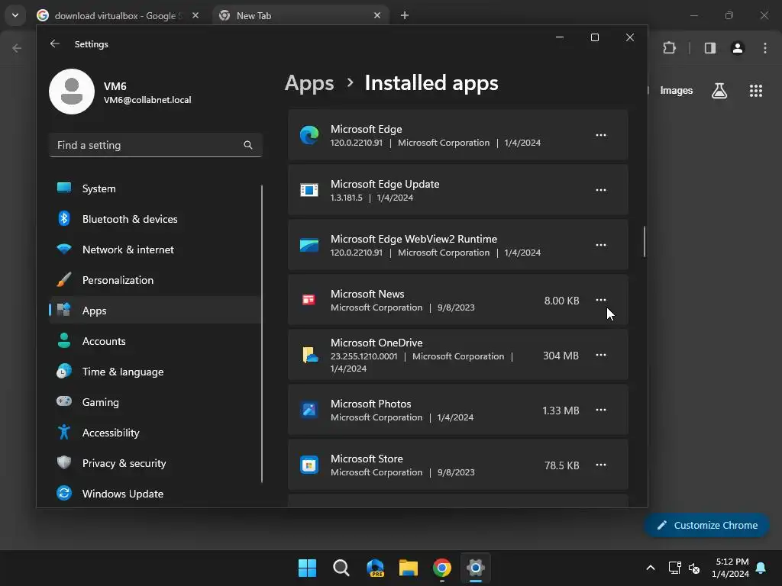Click the Microsoft OneDrive app icon
This screenshot has height=586, width=782.
(310, 355)
